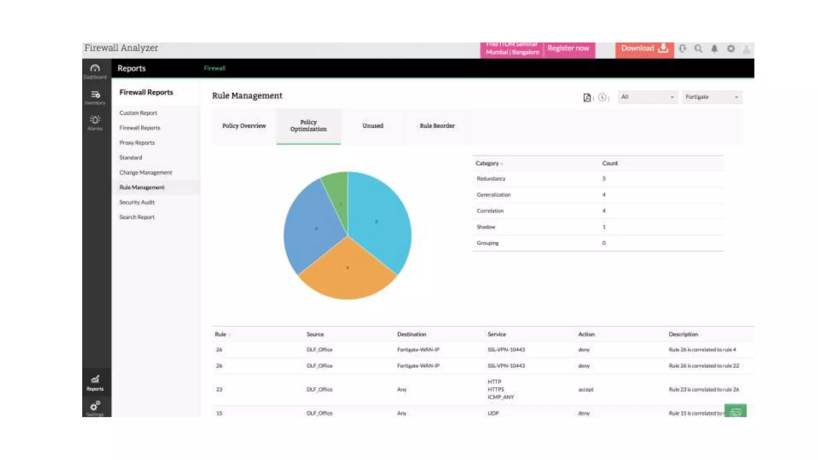Open the notifications bell icon
The width and height of the screenshot is (818, 460).
click(x=714, y=49)
